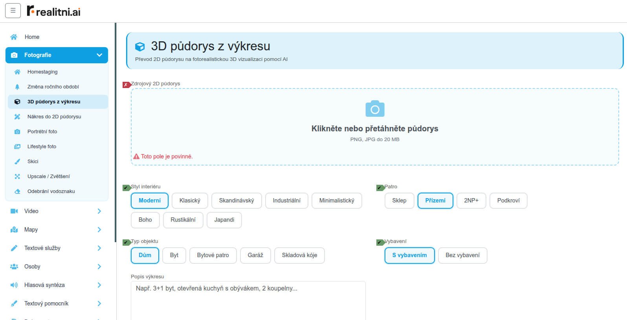
Task: Click the Fotografie camera icon
Action: tap(14, 55)
